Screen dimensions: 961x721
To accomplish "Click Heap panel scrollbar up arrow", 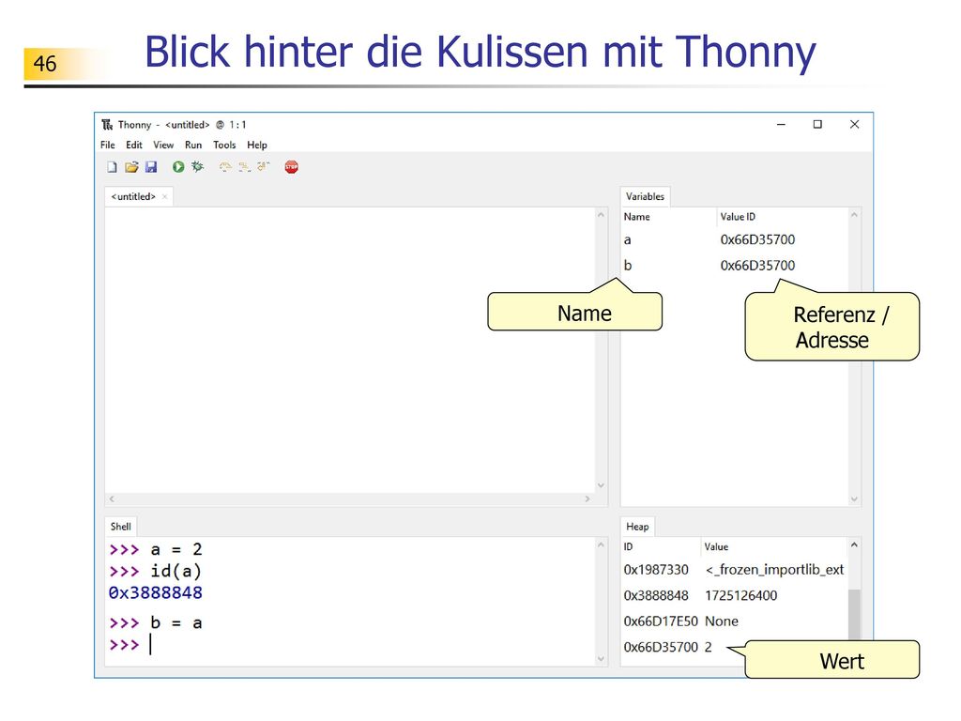I will (854, 545).
